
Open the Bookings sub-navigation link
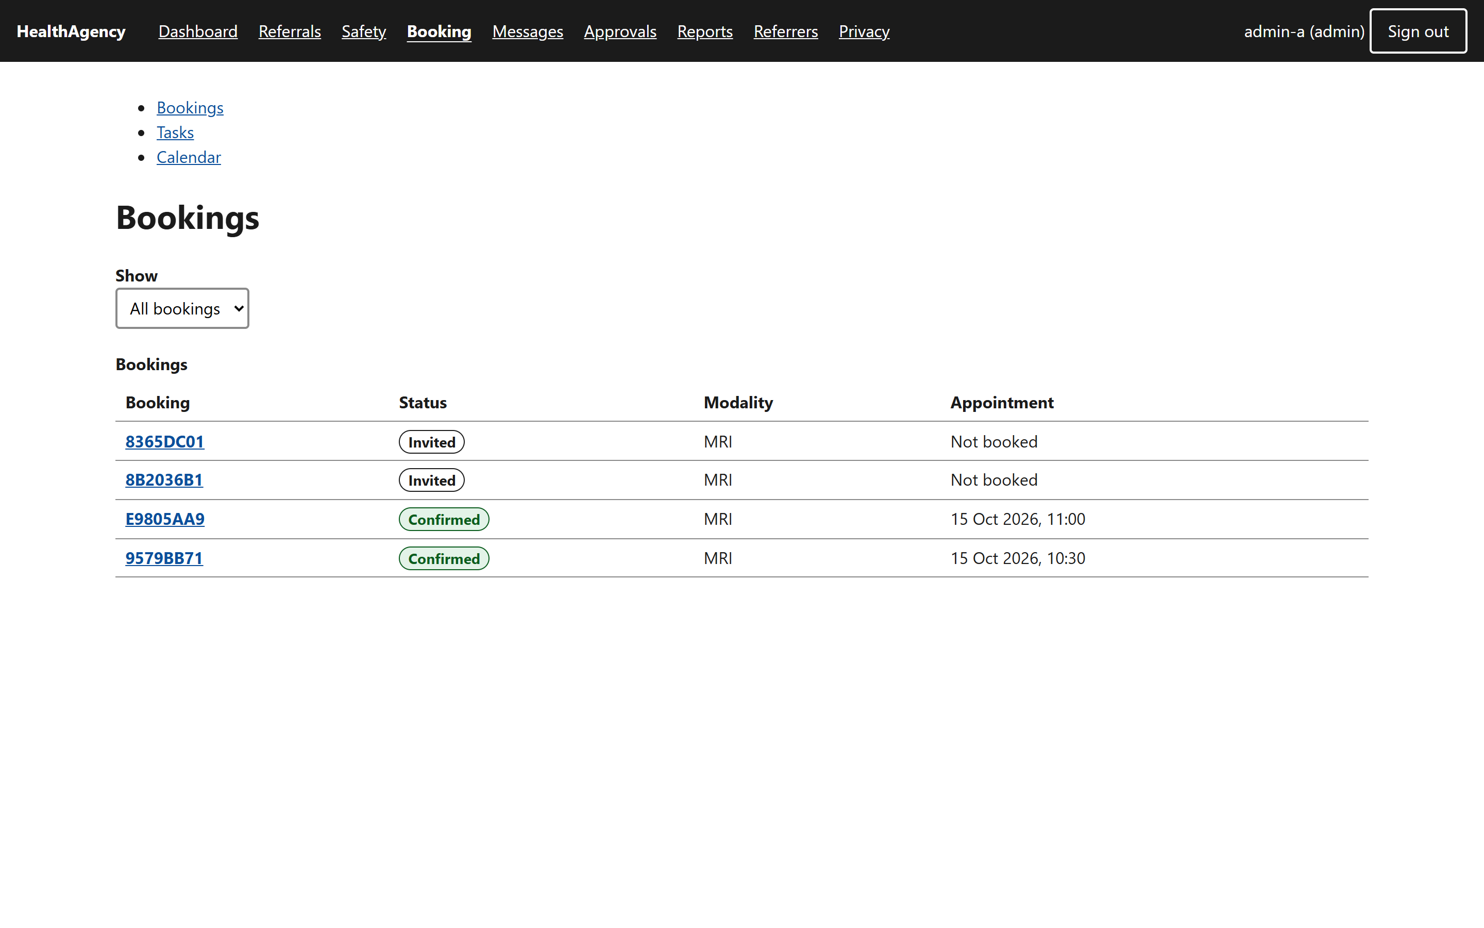coord(190,107)
